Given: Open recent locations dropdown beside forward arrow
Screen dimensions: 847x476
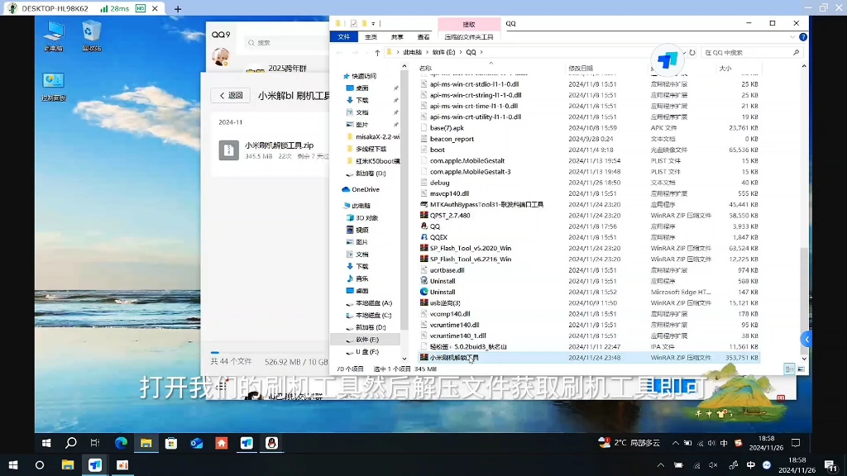Looking at the screenshot, I should pyautogui.click(x=366, y=52).
